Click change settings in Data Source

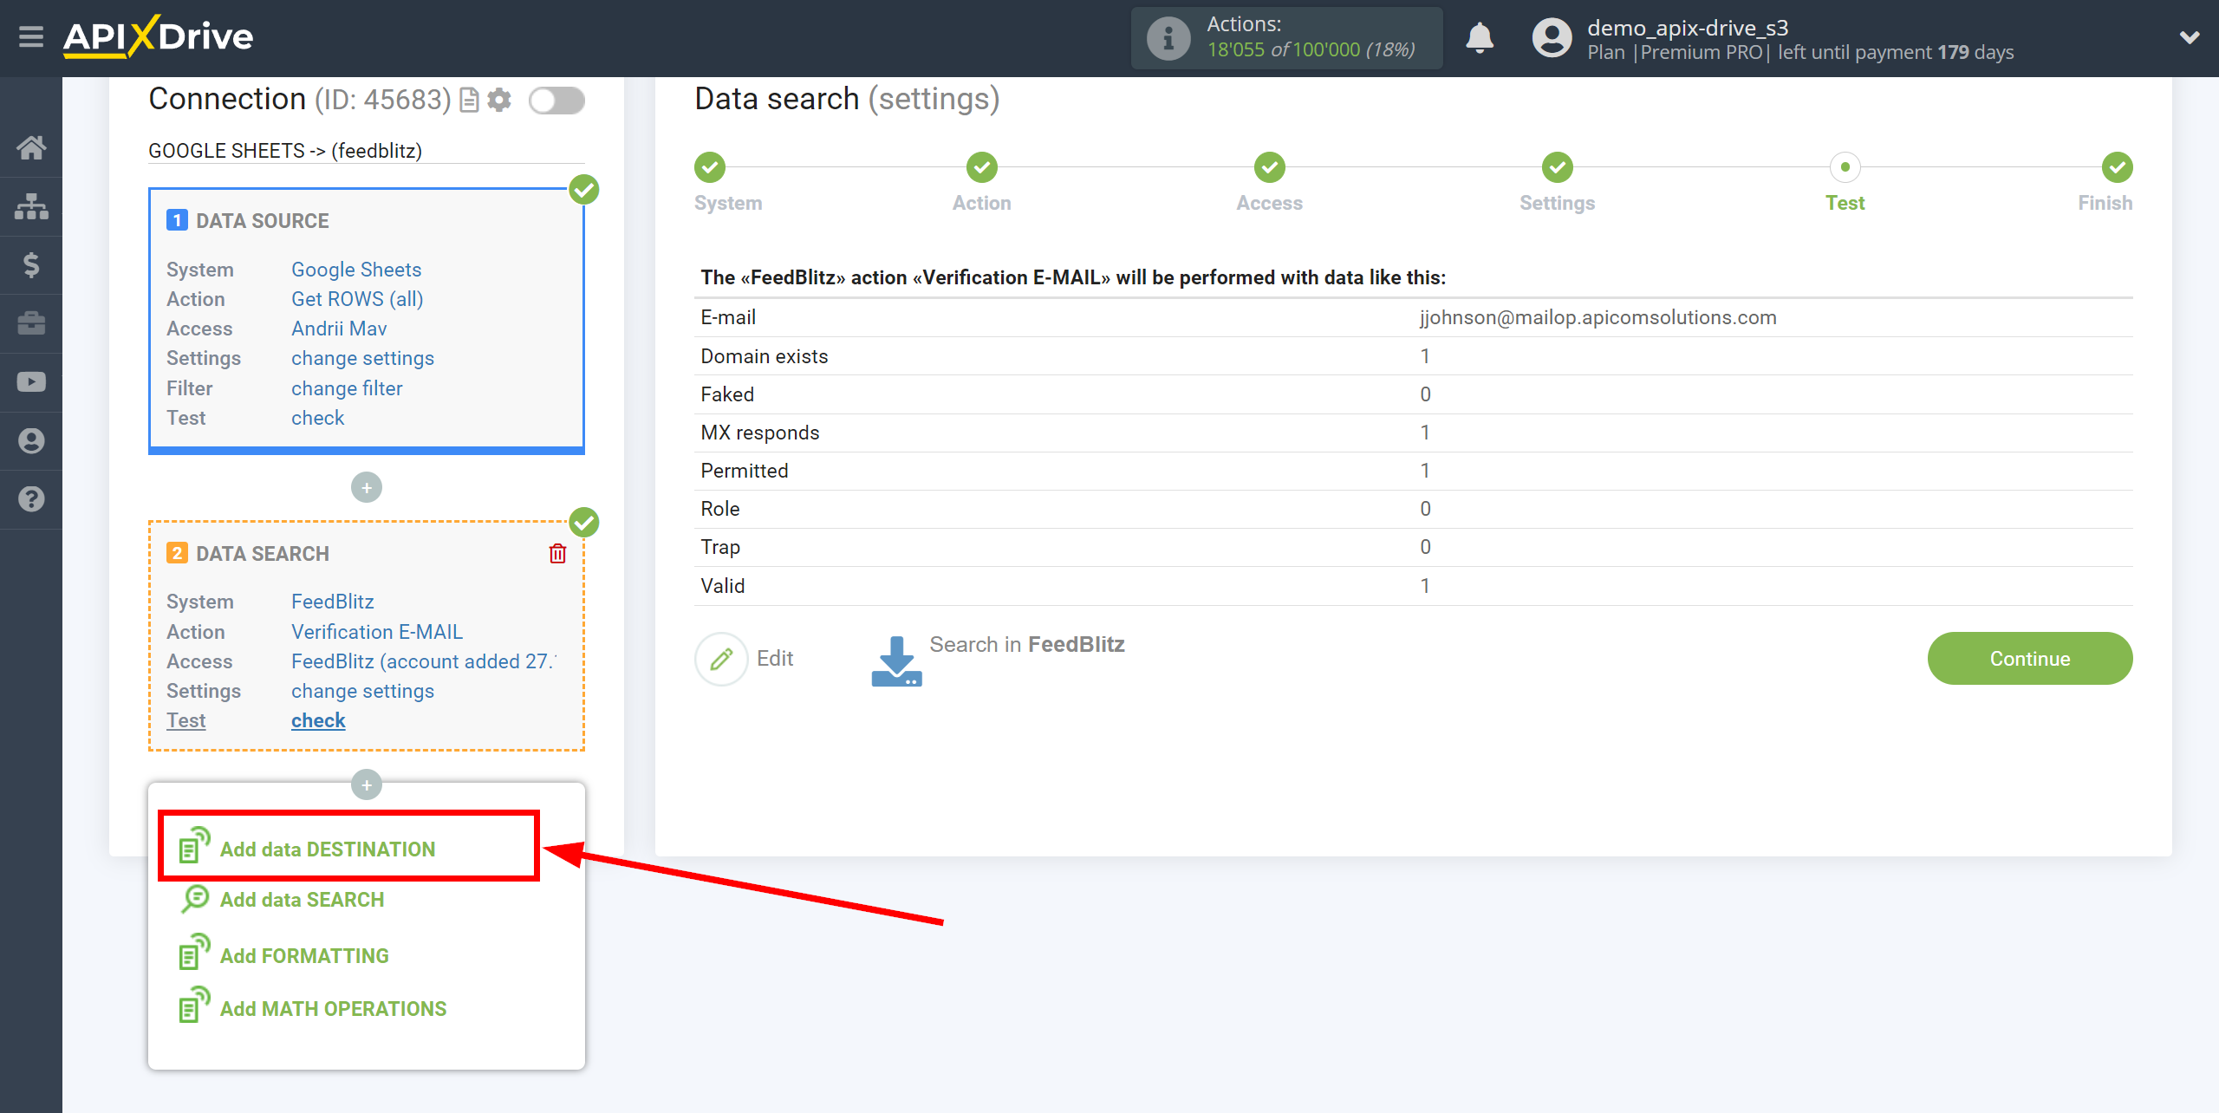point(362,358)
